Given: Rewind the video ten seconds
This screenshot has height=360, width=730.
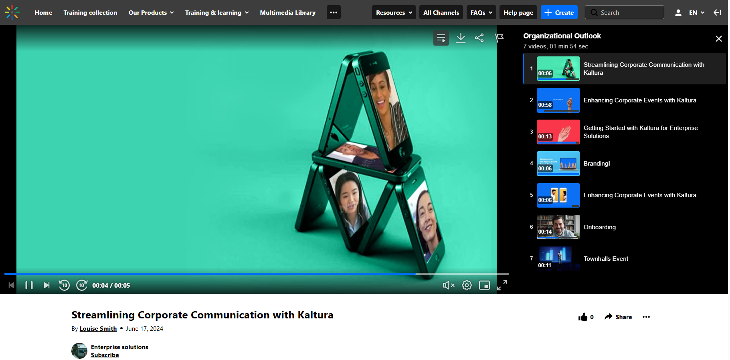Looking at the screenshot, I should click(64, 285).
